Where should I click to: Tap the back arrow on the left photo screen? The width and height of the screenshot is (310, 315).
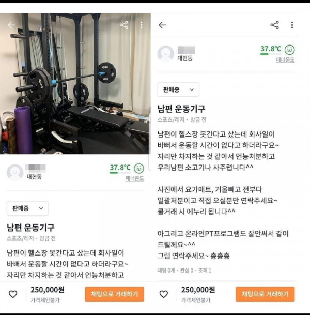coord(12,25)
